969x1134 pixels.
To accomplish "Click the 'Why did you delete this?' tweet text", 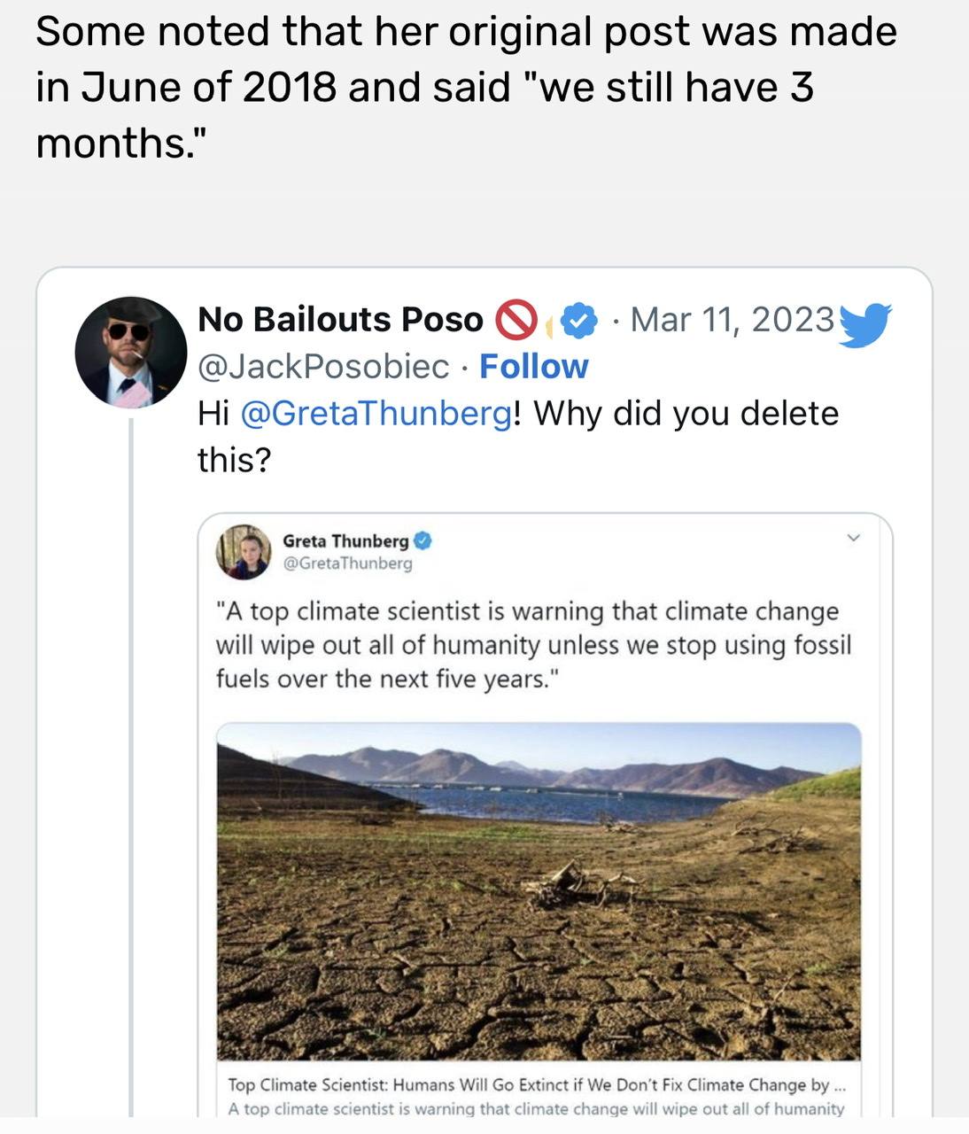I will click(518, 436).
